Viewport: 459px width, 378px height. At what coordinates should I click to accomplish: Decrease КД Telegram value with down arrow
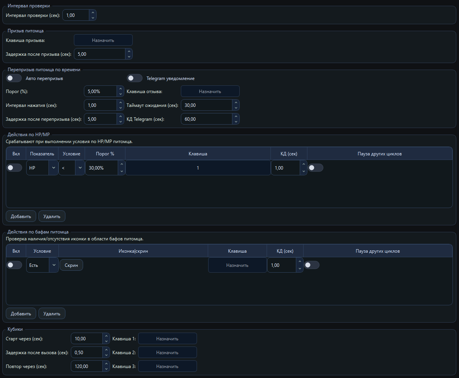tap(235, 122)
